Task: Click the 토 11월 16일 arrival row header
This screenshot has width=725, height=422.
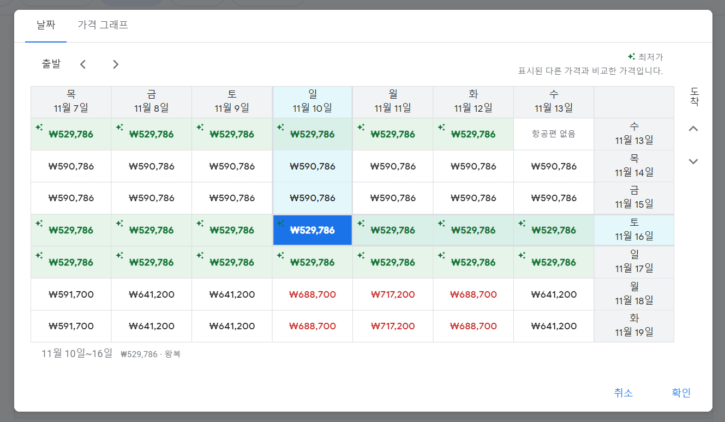Action: coord(634,230)
